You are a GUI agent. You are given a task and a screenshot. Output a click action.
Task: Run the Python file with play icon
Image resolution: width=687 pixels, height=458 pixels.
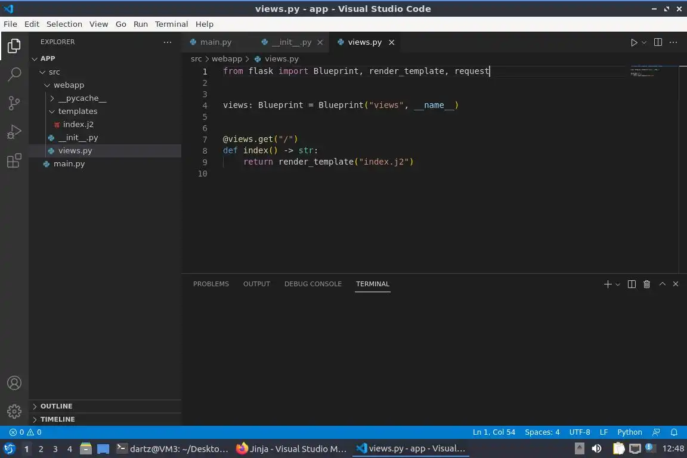coord(633,42)
